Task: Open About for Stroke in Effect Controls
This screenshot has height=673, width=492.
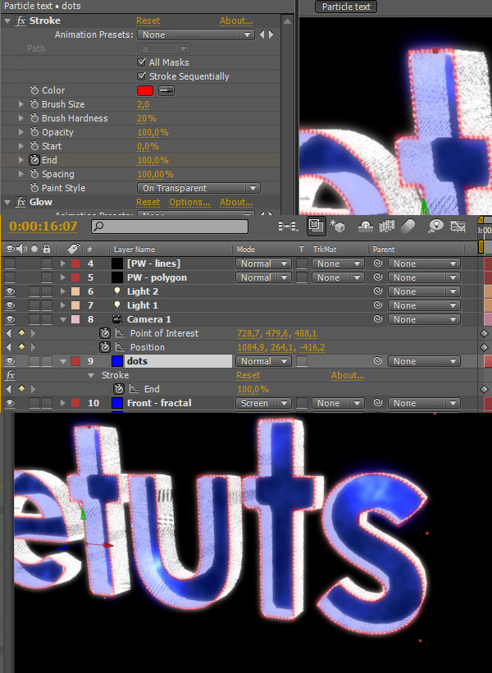Action: coord(236,21)
